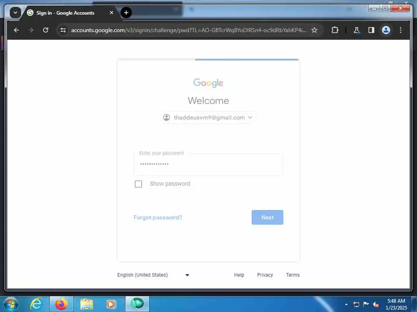
Task: Open the Terms link
Action: [293, 275]
